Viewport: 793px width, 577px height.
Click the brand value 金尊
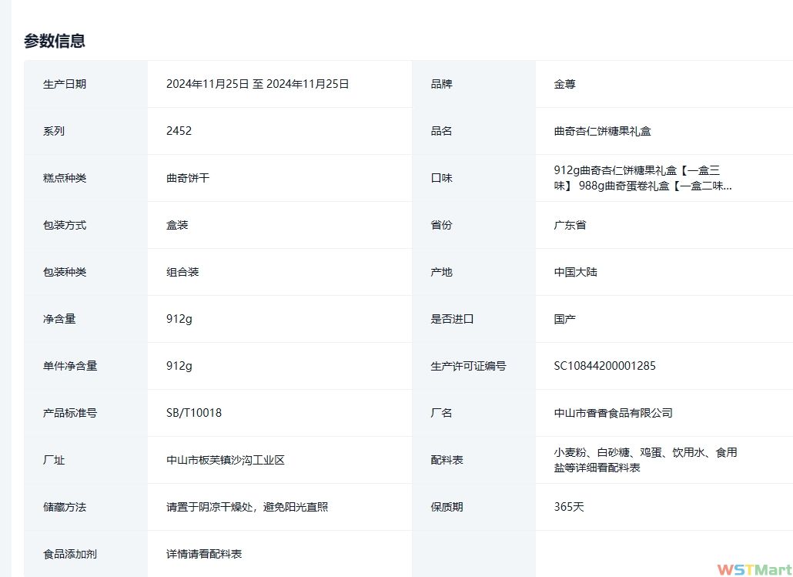pos(564,84)
